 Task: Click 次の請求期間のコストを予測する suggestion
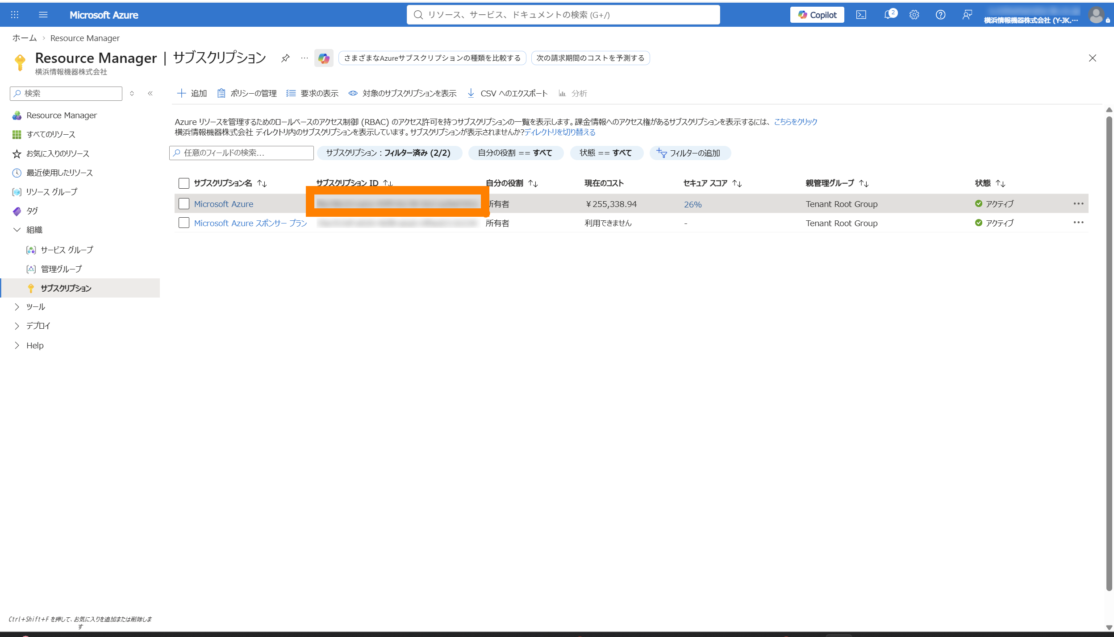590,58
